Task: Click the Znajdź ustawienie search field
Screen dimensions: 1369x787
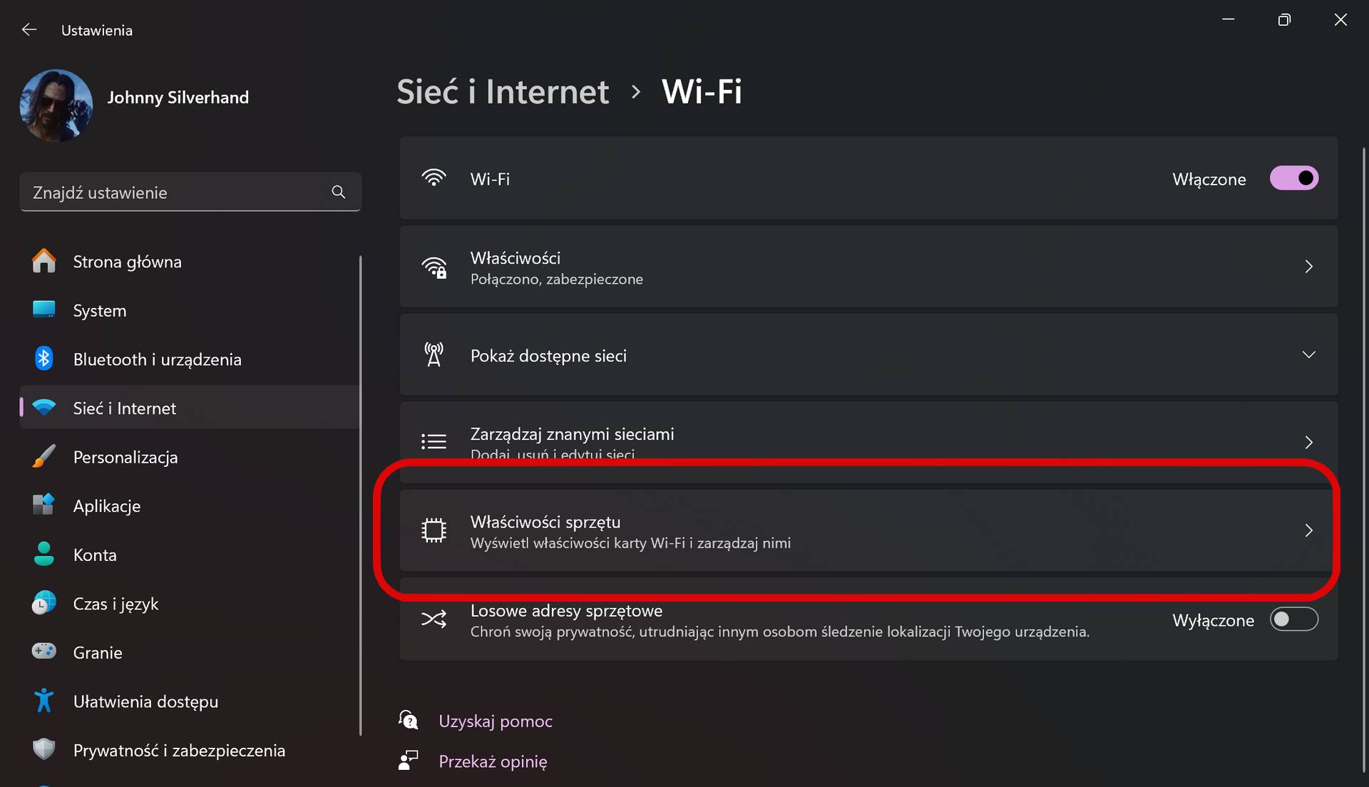Action: (190, 192)
